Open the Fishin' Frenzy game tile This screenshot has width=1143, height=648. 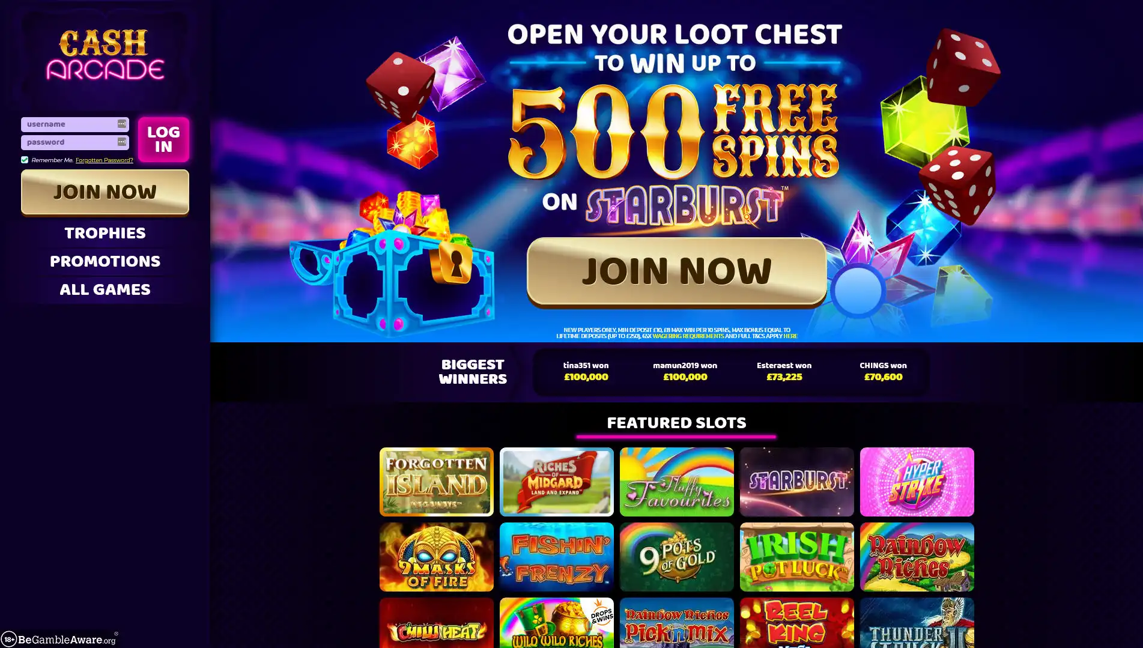(556, 557)
